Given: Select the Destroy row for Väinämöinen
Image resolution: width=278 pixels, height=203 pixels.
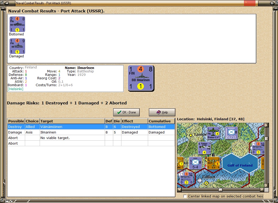Looking at the screenshot, I should click(x=91, y=127).
